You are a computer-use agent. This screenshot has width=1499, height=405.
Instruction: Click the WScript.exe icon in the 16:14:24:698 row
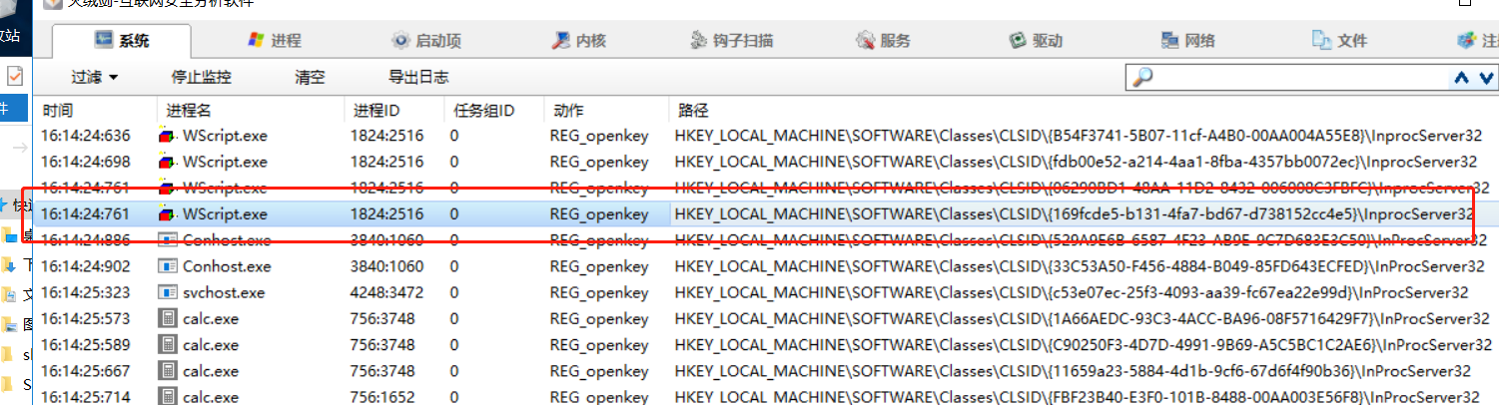point(168,162)
